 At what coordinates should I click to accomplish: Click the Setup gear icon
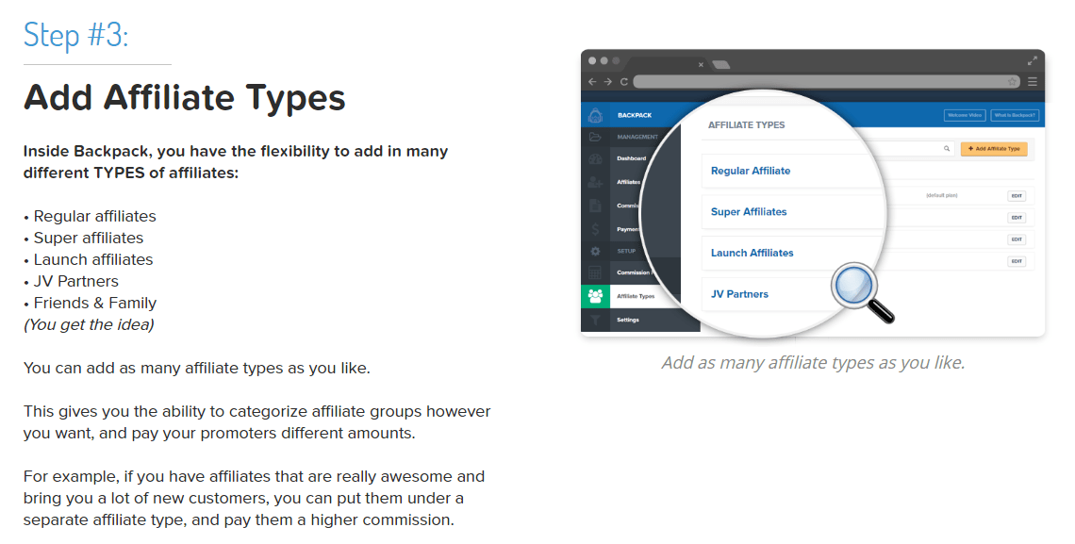(x=595, y=252)
